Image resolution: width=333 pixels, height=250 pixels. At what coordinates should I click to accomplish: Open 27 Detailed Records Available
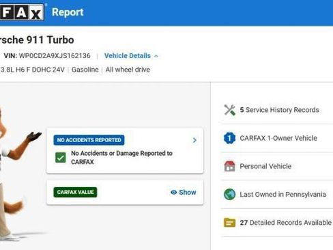[277, 223]
